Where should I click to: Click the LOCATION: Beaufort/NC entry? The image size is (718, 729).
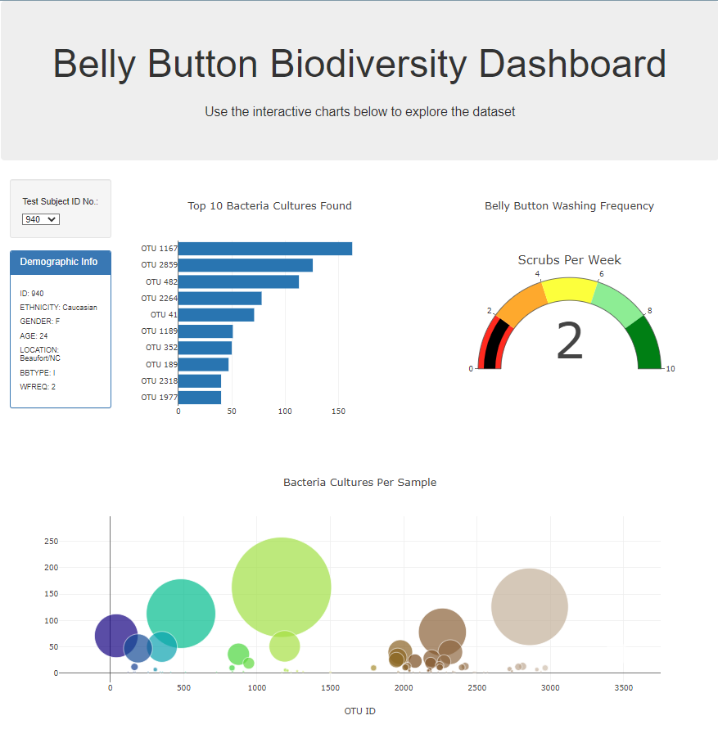(x=39, y=353)
